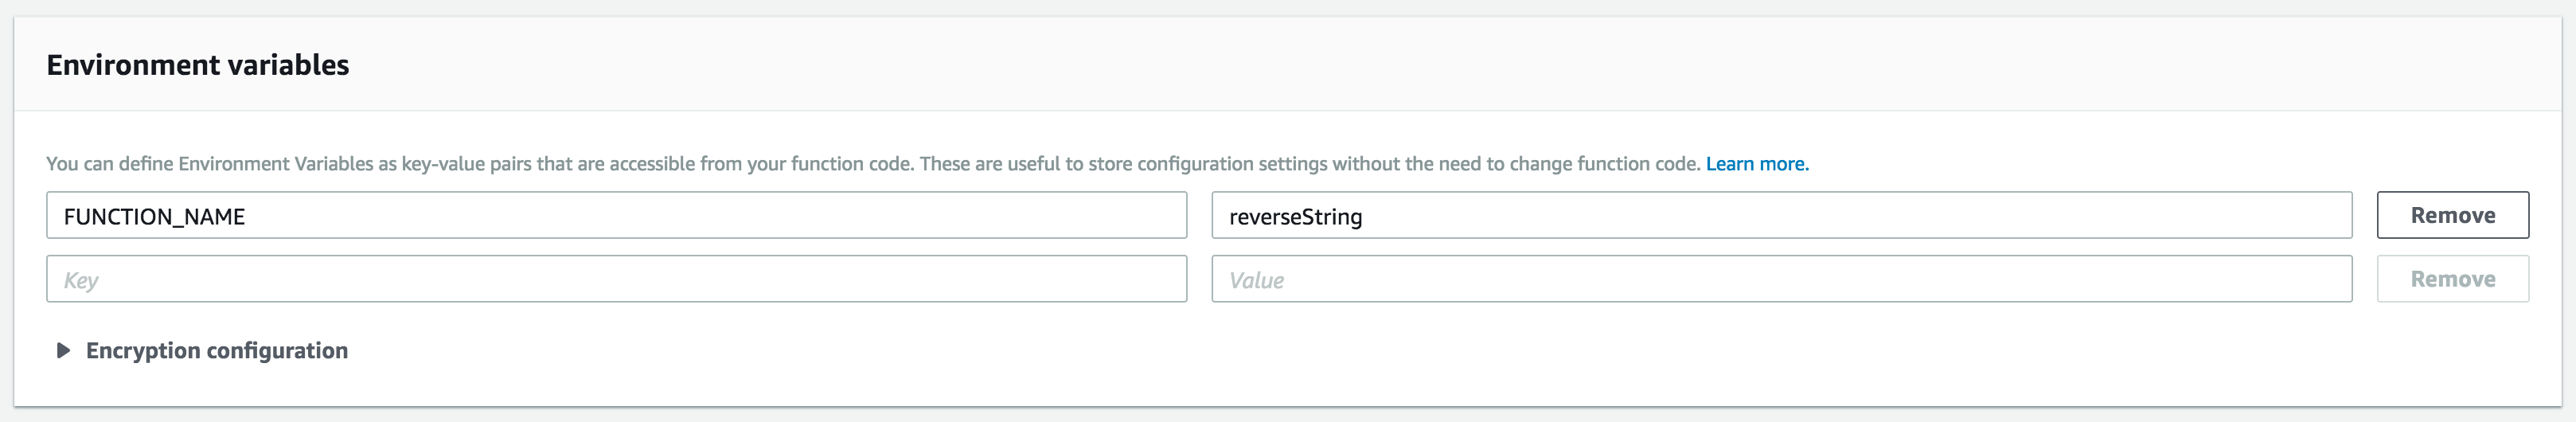Open the Learn more link

pyautogui.click(x=1757, y=164)
